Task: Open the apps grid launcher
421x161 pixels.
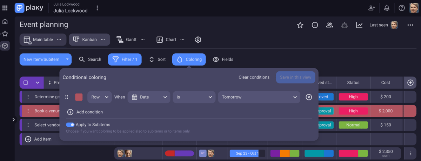Action: pyautogui.click(x=5, y=8)
